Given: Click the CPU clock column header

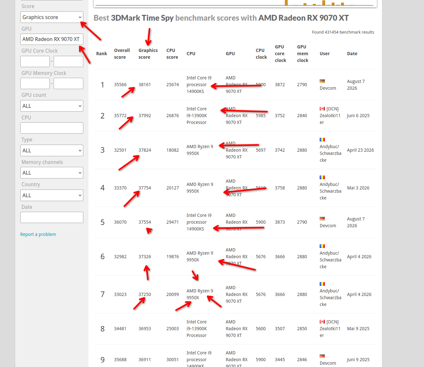Looking at the screenshot, I should (x=261, y=54).
